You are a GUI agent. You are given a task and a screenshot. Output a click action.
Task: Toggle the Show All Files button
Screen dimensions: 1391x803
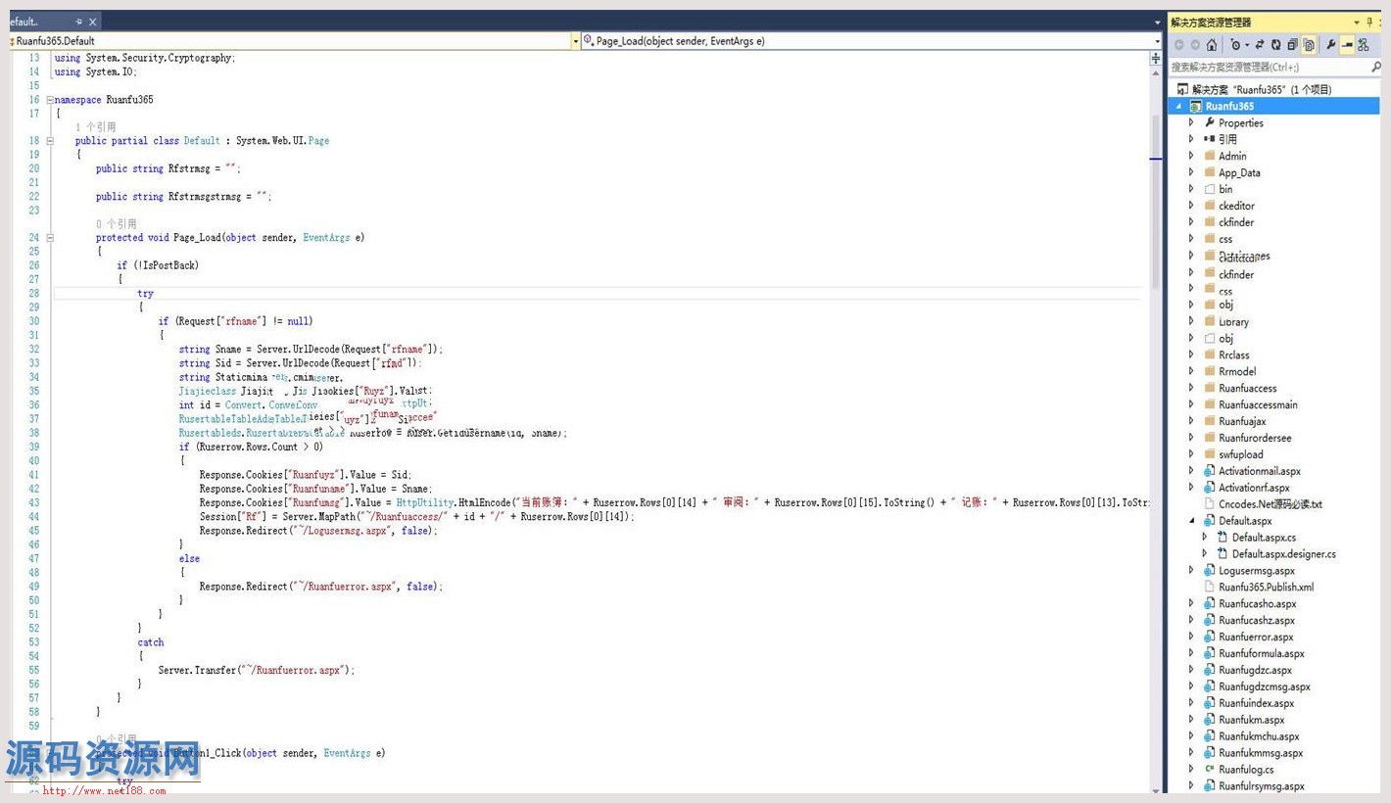click(1308, 45)
